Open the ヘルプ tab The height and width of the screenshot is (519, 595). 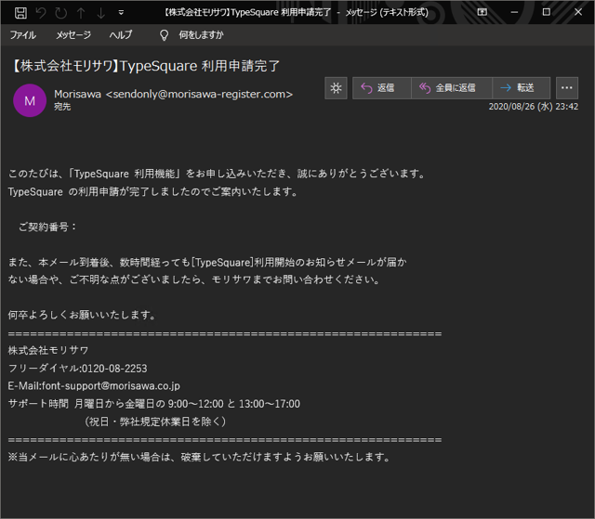[x=121, y=35]
